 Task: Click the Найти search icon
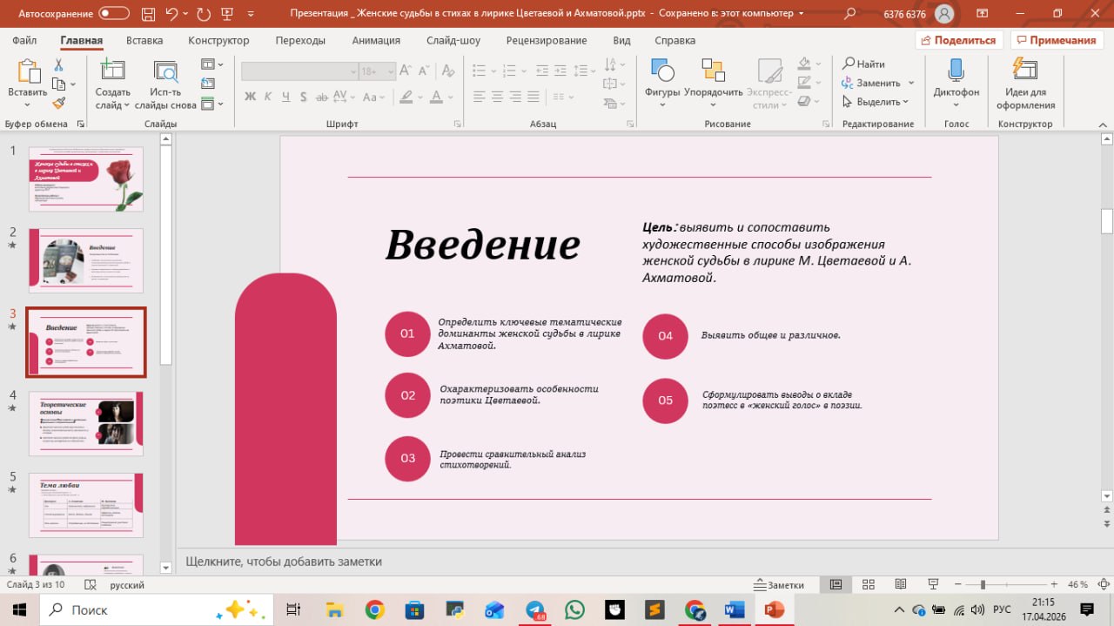click(849, 64)
